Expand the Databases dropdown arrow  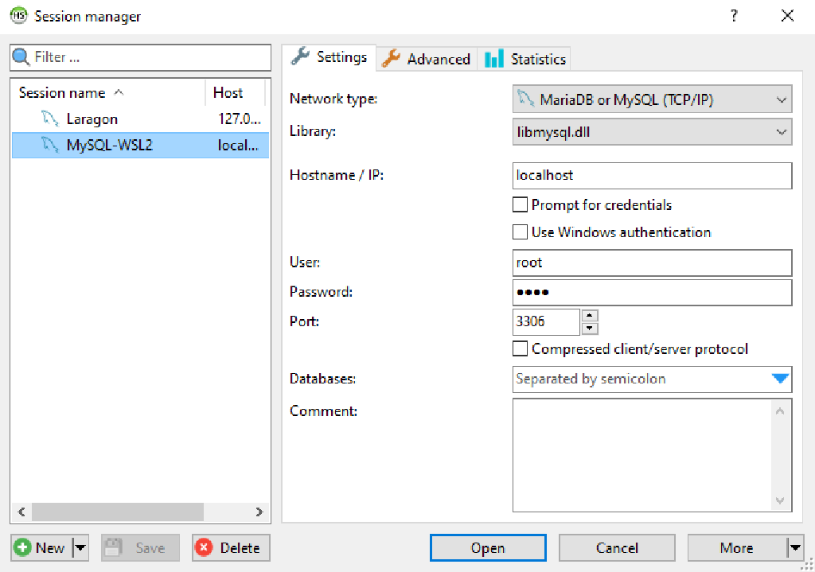point(781,379)
